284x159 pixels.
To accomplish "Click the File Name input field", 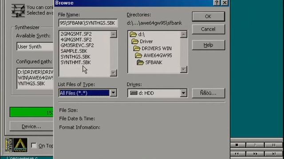I will coord(88,23).
